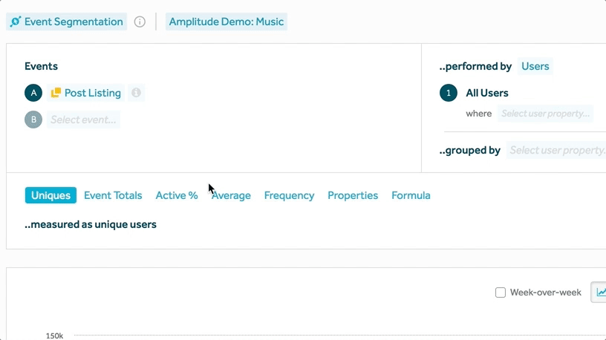Screen dimensions: 606x340
Task: Switch to the line chart view icon
Action: pyautogui.click(x=600, y=292)
